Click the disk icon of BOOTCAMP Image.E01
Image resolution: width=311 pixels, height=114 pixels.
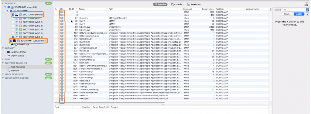12,7
